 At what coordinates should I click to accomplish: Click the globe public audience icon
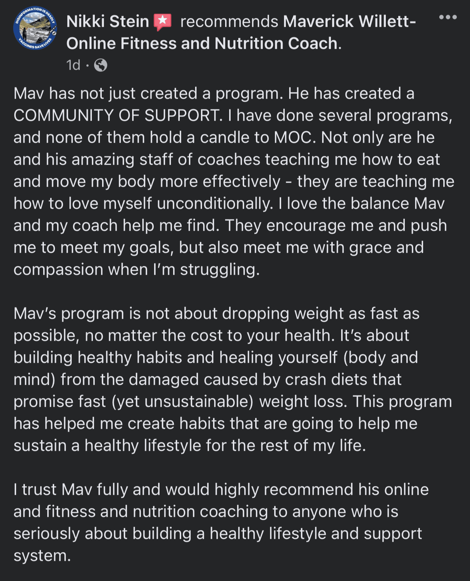[101, 65]
